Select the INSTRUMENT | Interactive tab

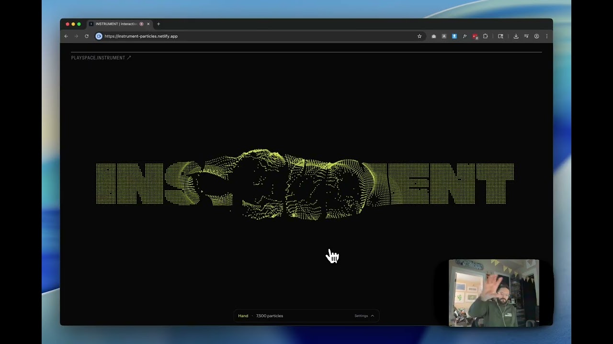[x=120, y=24]
